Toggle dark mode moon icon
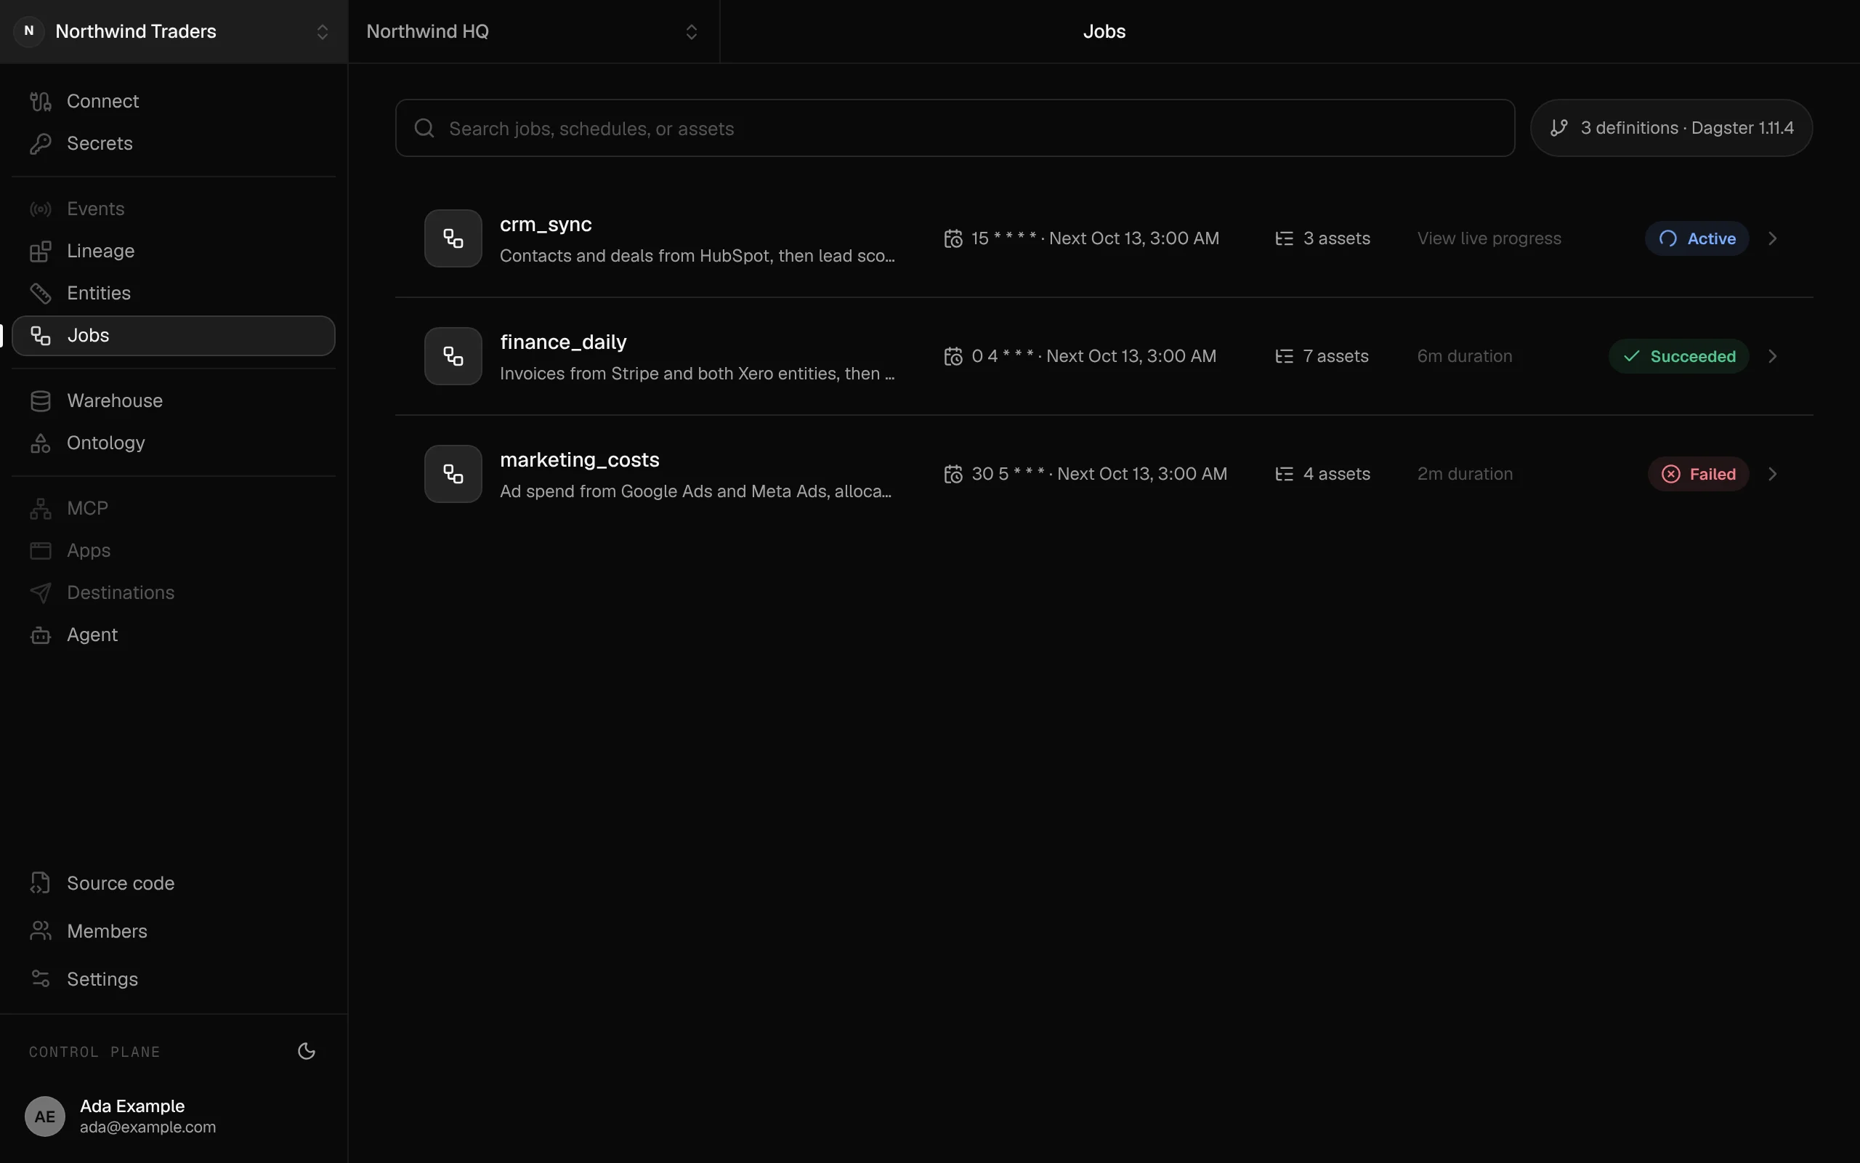This screenshot has height=1163, width=1860. [307, 1052]
